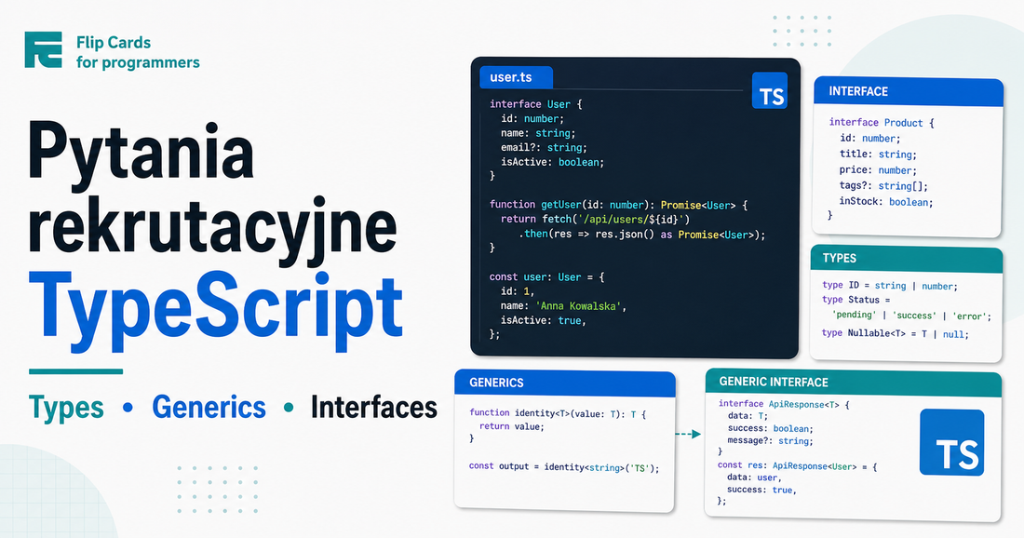
Task: Click the line "type ID = string | number;"
Action: point(889,286)
